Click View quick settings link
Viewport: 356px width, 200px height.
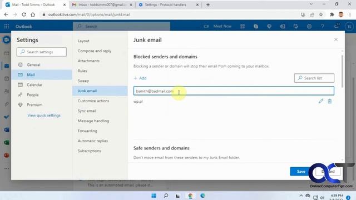pos(44,115)
